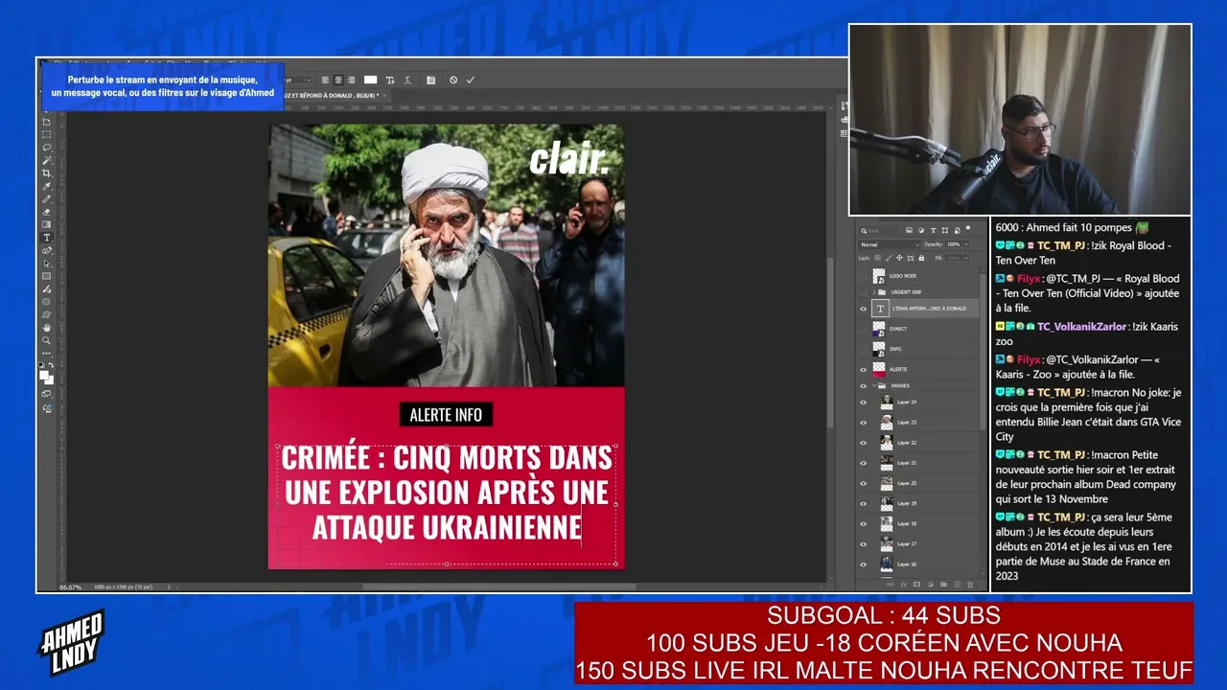Image resolution: width=1227 pixels, height=690 pixels.
Task: Lock all on the selected layer
Action: [921, 258]
